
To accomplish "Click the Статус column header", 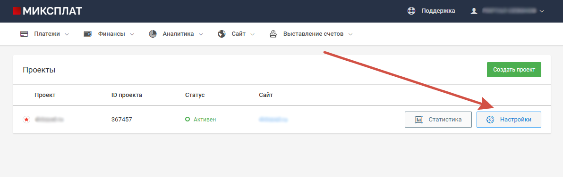I will tap(195, 95).
